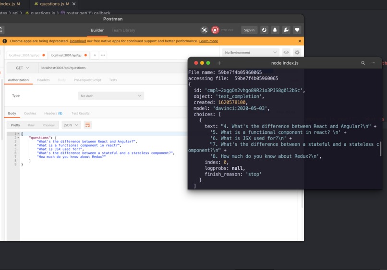The width and height of the screenshot is (387, 270).
Task: Click the globe icon beside Sign In
Action: point(264,30)
